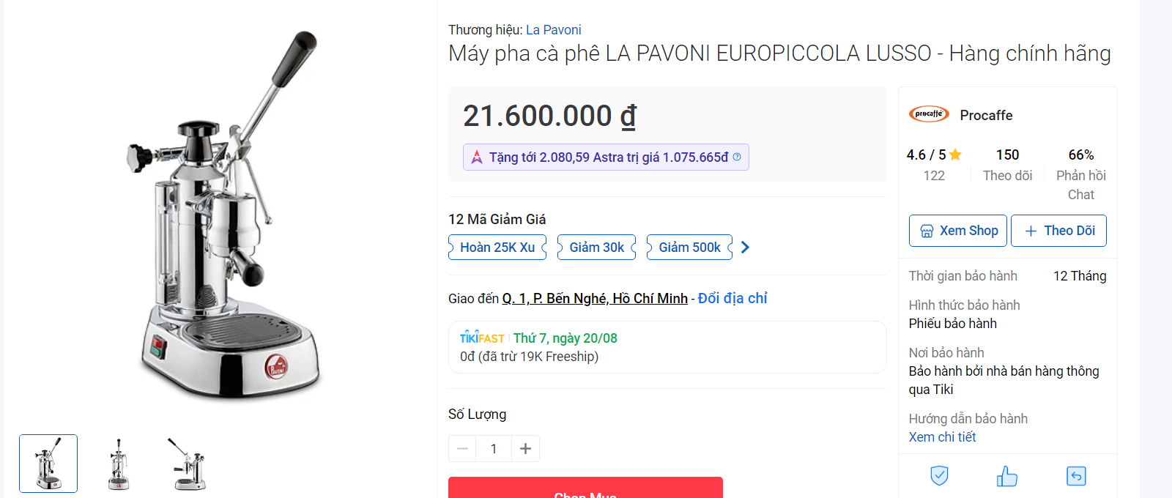Open the La Pavoni brand link
Image resolution: width=1172 pixels, height=498 pixels.
point(553,30)
